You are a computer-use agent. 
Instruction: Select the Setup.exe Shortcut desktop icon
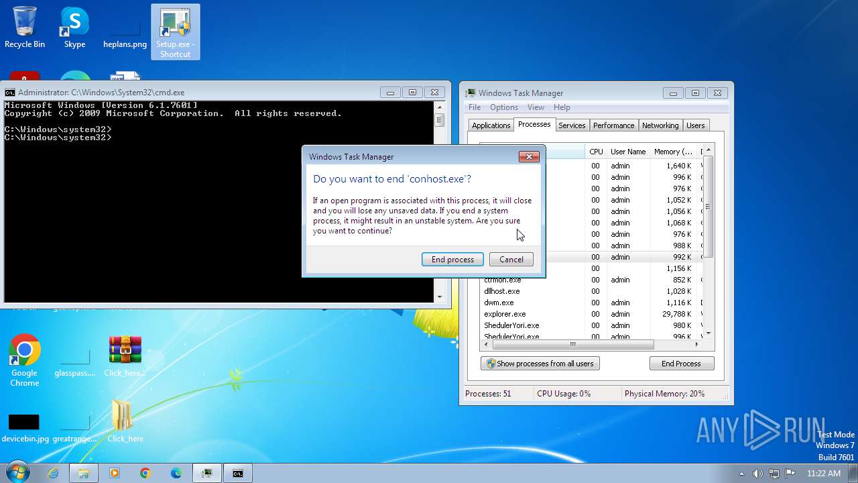[x=175, y=32]
